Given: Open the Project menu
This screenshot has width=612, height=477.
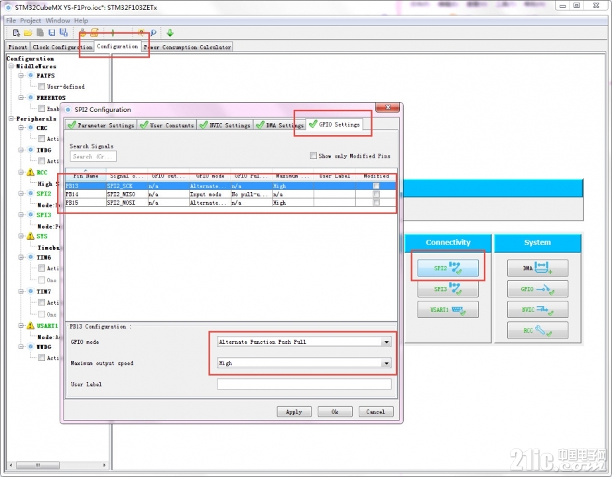Looking at the screenshot, I should tap(31, 21).
